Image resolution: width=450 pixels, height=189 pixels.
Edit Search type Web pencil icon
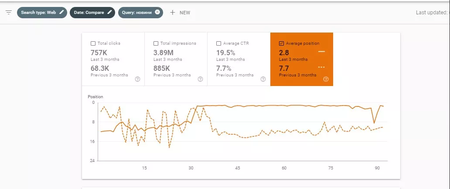point(61,12)
